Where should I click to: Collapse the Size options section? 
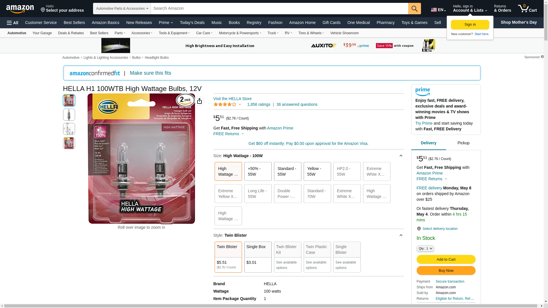401,156
